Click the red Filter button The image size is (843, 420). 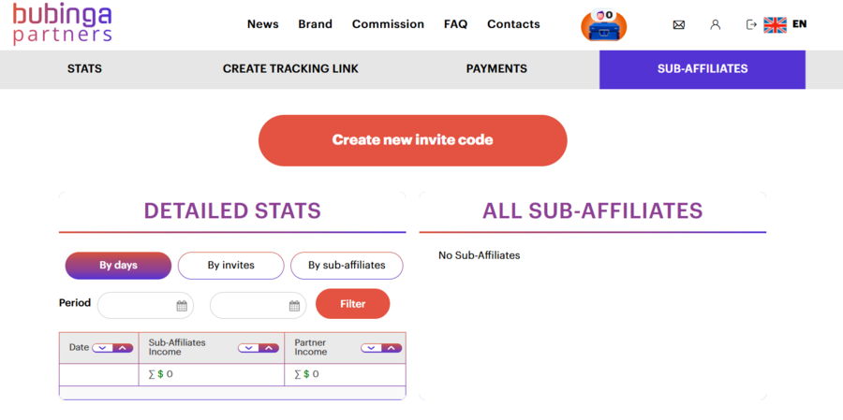pyautogui.click(x=353, y=304)
